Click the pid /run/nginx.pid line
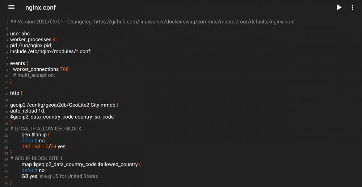This screenshot has width=362, height=187. click(x=31, y=46)
